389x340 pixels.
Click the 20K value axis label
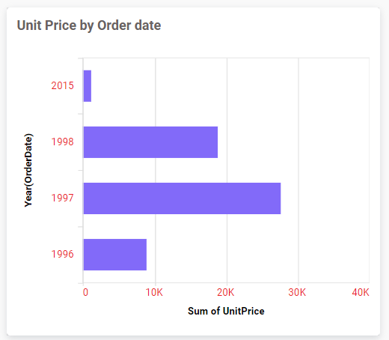pos(226,292)
